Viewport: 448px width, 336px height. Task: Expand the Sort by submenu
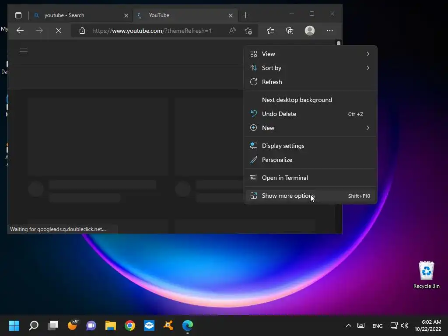click(311, 68)
